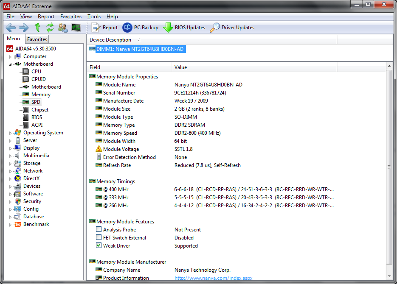The height and width of the screenshot is (284, 397).
Task: Expand the Computer tree node
Action: [x=10, y=57]
